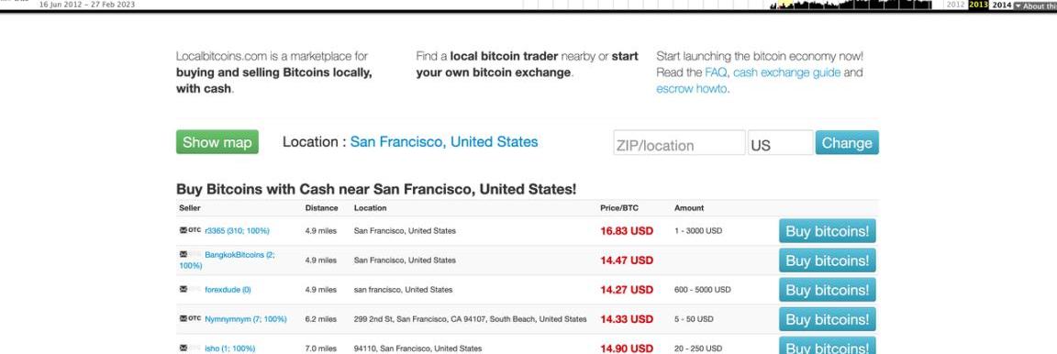Click envelope icon beside seller isho
Viewport: 1057px width, 354px height.
pyautogui.click(x=183, y=348)
